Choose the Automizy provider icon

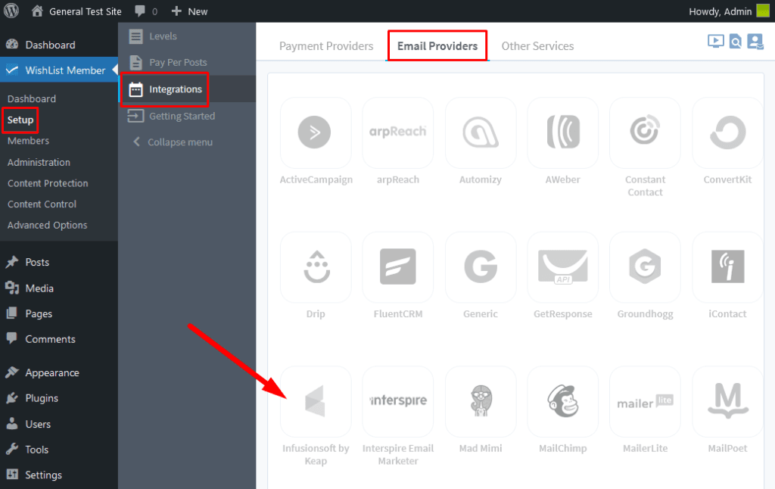point(481,132)
